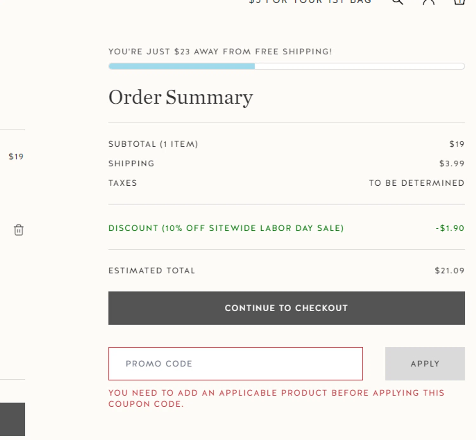Image resolution: width=476 pixels, height=440 pixels.
Task: Click the free shipping progress bar
Action: pyautogui.click(x=287, y=66)
